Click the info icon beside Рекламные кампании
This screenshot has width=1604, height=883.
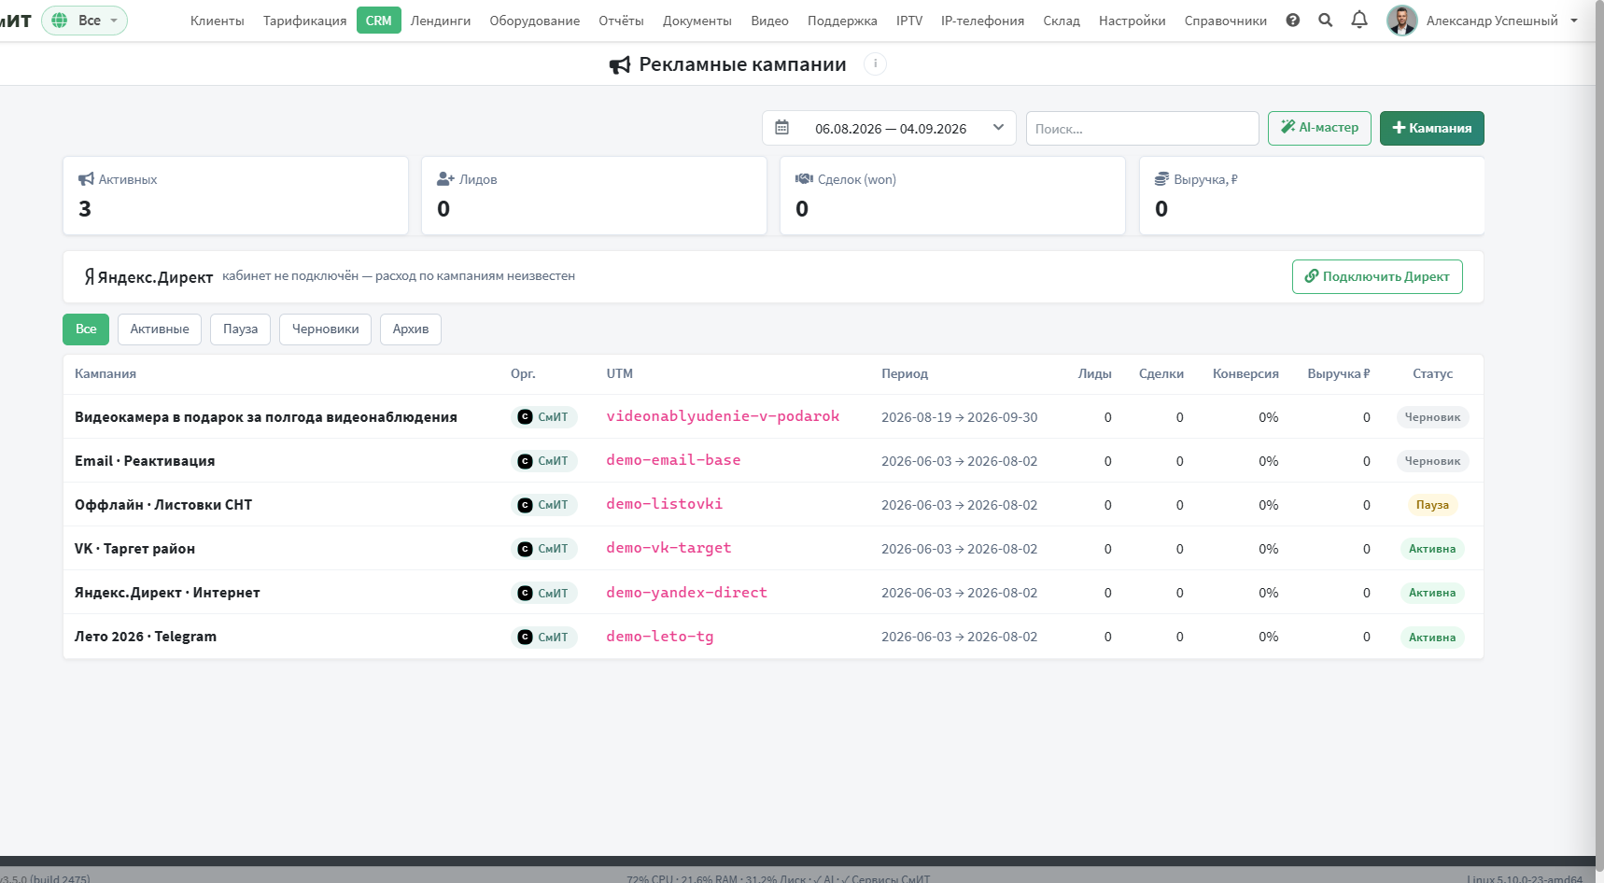875,63
